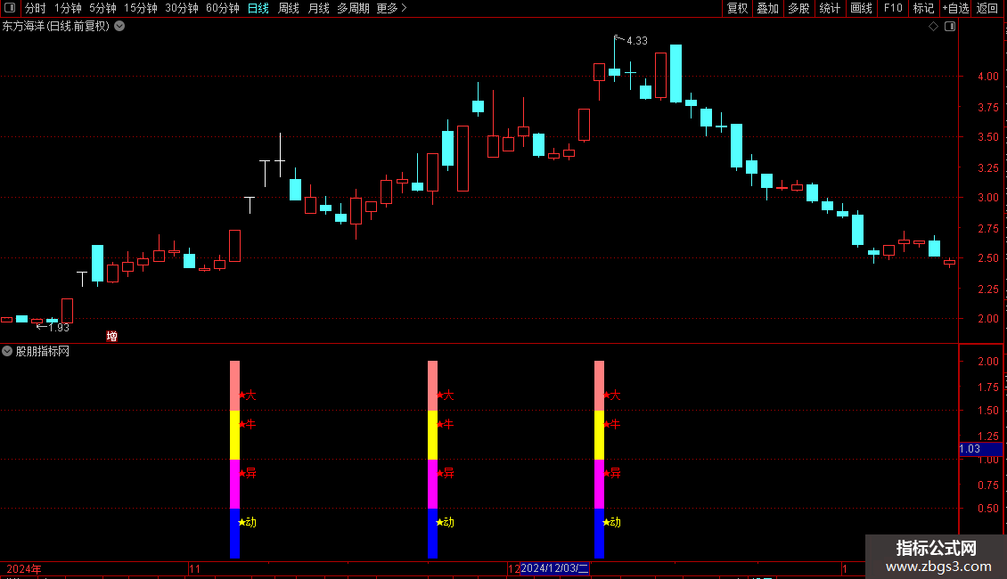Click the tallest cyan candle near peak
Image resolution: width=1007 pixels, height=579 pixels.
tap(675, 73)
